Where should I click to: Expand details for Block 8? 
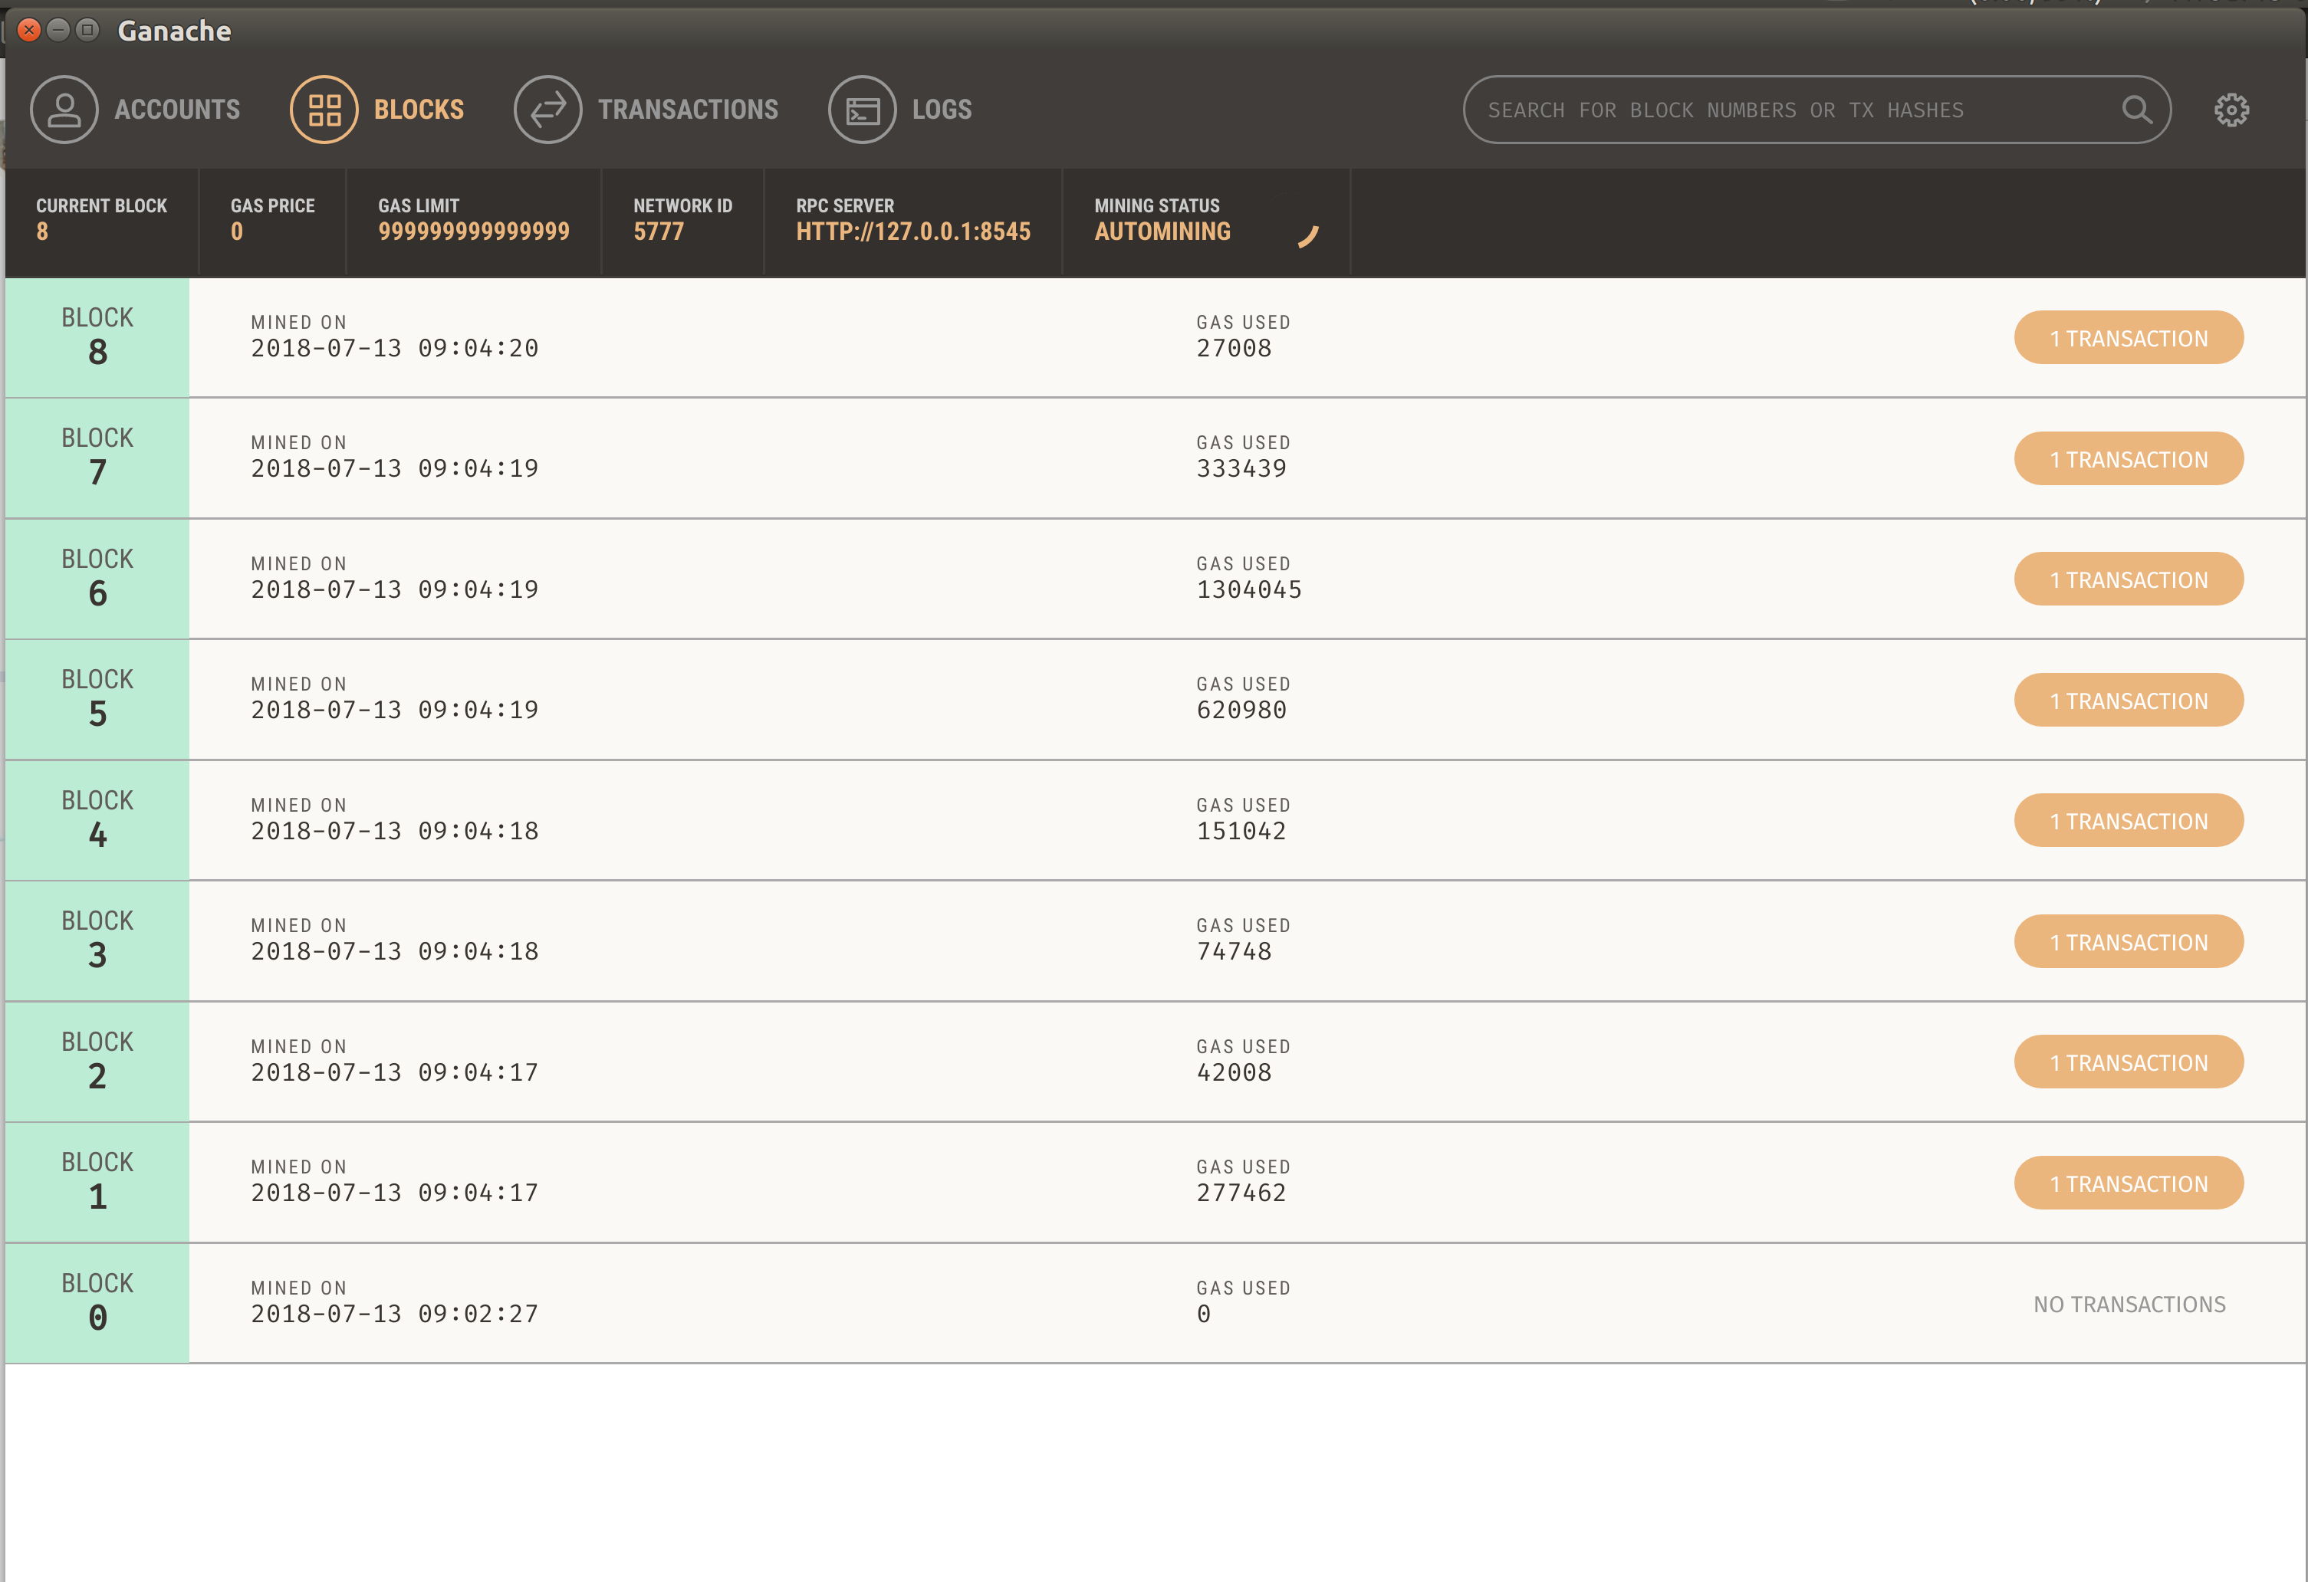tap(695, 337)
